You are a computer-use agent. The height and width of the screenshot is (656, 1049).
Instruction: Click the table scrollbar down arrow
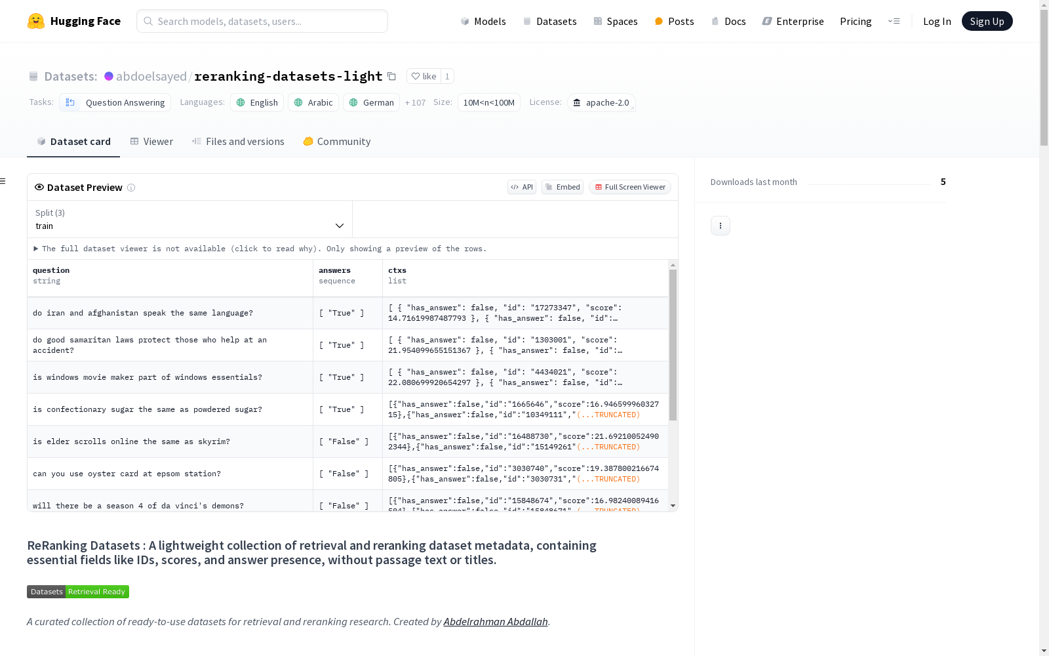tap(673, 506)
